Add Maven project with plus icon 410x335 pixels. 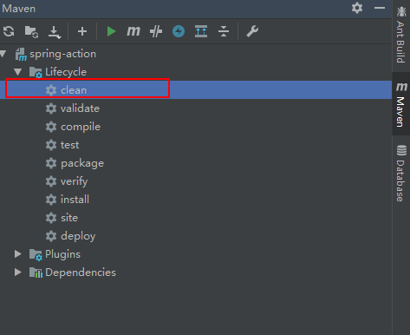(82, 31)
